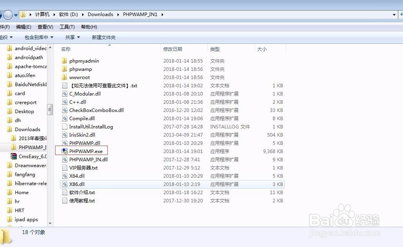
Task: Select Desktop folder in sidebar
Action: point(21,111)
